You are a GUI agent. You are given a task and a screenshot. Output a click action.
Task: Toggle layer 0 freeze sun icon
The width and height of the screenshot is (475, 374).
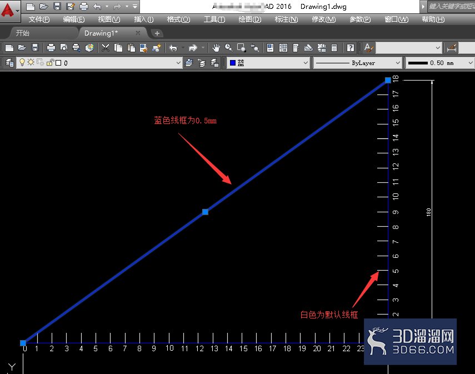click(x=31, y=62)
